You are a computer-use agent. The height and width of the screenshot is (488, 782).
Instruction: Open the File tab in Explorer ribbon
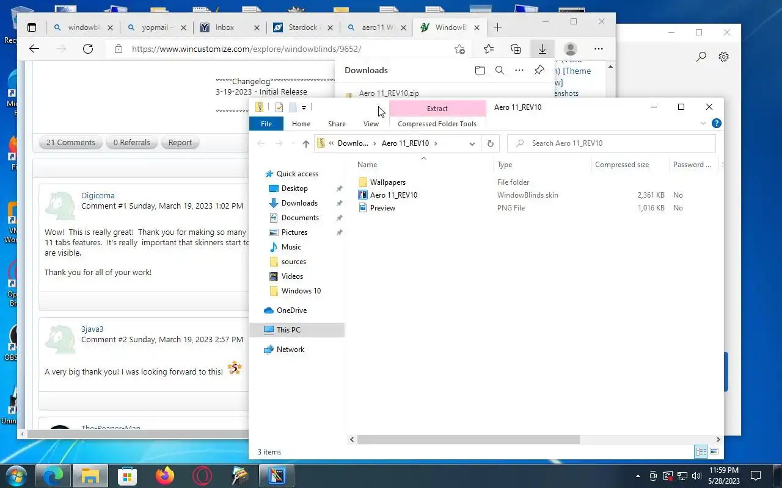266,124
